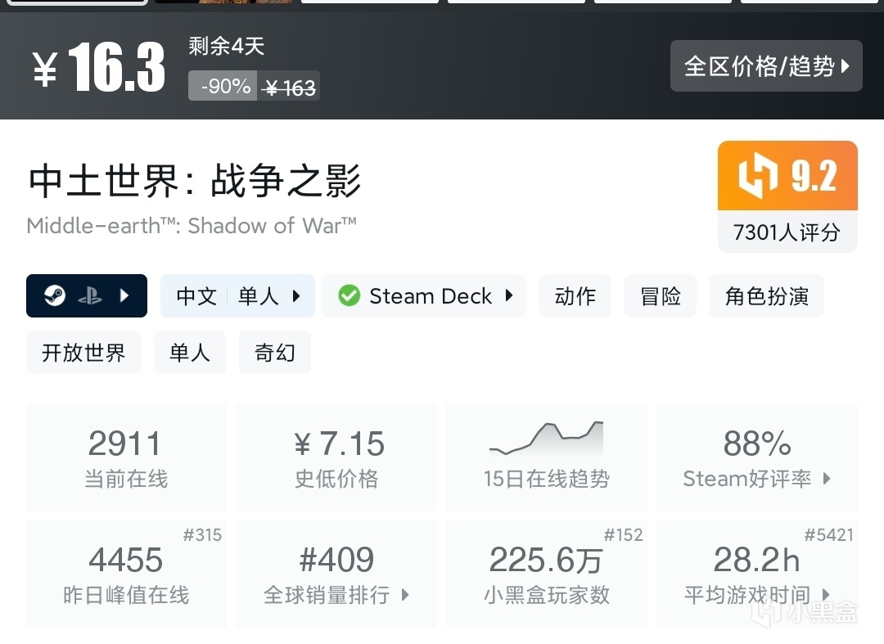Open the 7301人评分 ratings count
Viewport: 884px width, 644px height.
(787, 232)
